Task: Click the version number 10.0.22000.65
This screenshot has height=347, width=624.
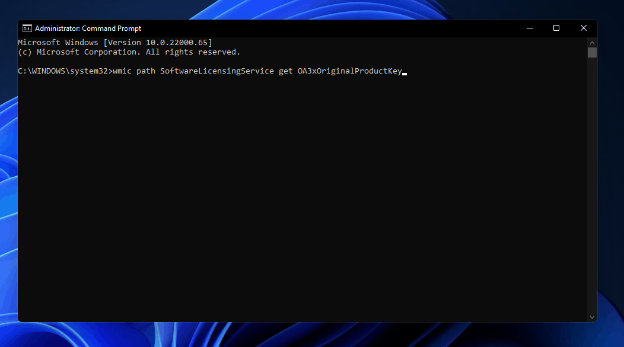Action: 176,43
